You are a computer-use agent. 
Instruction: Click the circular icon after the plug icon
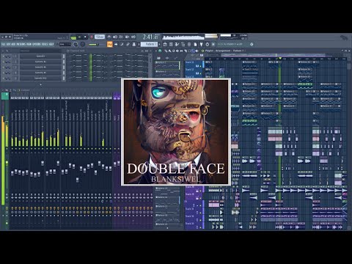tap(208, 44)
